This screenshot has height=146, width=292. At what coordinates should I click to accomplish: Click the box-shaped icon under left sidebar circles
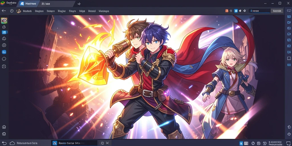(x=4, y=66)
